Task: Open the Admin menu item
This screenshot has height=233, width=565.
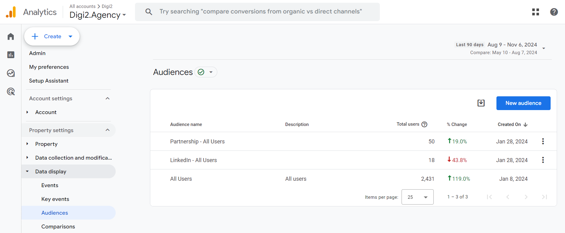Action: pos(37,53)
